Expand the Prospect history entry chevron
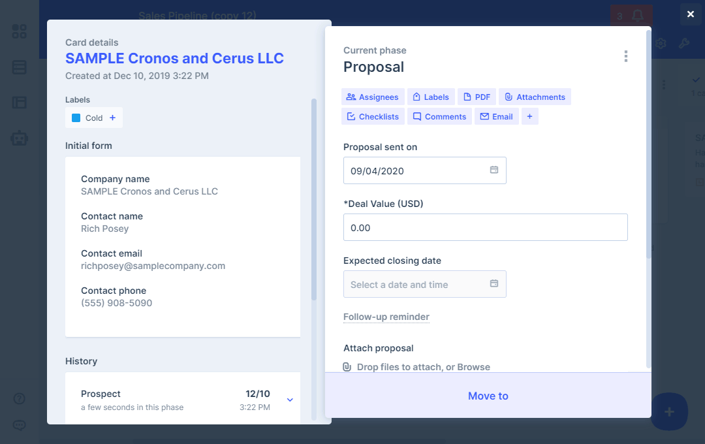The image size is (705, 444). pos(290,400)
